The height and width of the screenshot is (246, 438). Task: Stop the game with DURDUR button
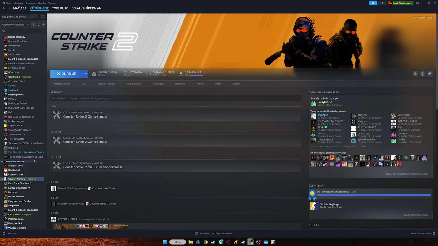[66, 74]
